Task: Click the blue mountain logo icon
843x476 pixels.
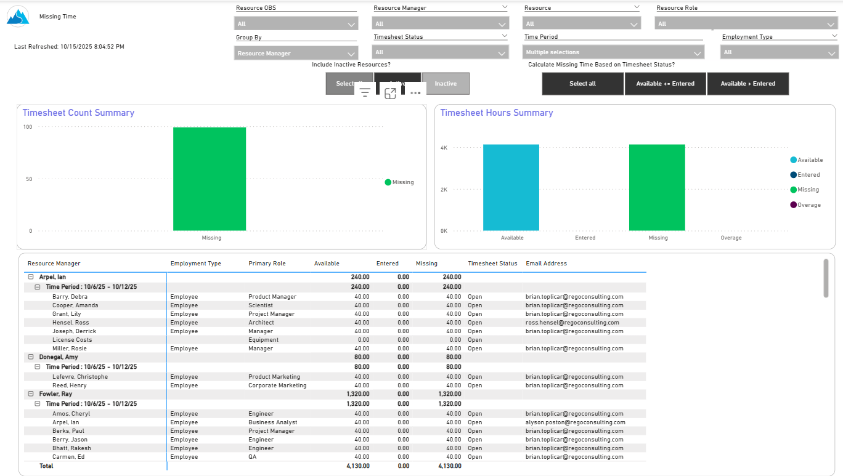Action: point(18,17)
